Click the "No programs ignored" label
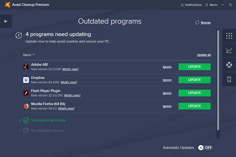 pos(48,131)
